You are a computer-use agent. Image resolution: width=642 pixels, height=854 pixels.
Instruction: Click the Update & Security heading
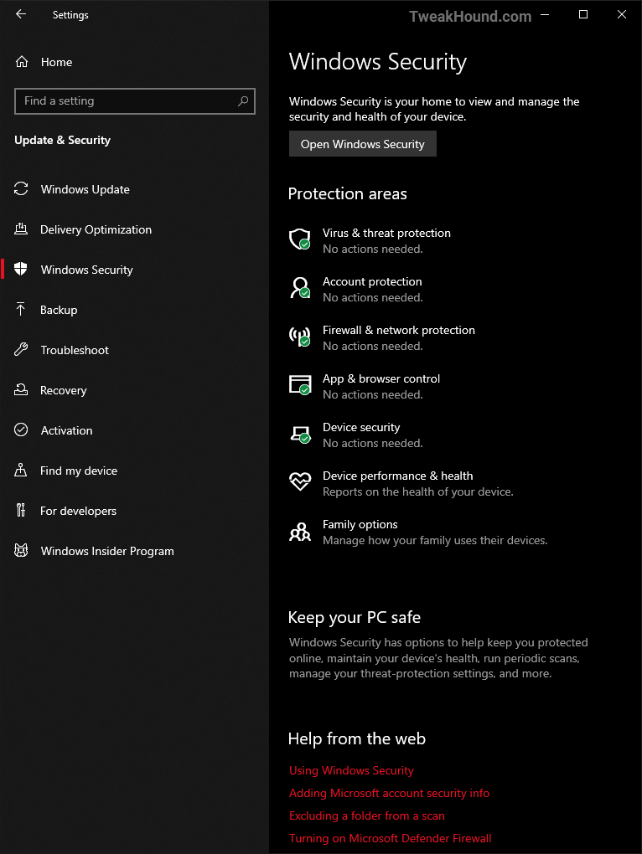[62, 140]
